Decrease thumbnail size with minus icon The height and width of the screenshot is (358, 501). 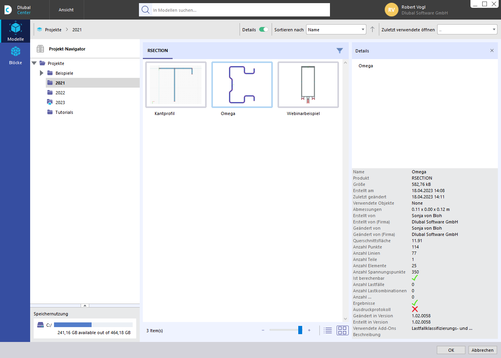263,331
